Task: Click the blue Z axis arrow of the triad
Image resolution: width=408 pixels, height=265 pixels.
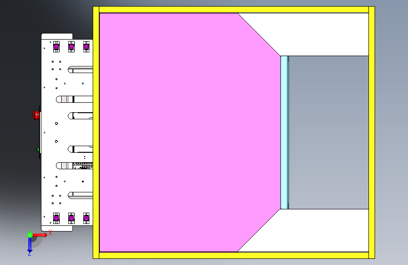Action: [x=30, y=246]
